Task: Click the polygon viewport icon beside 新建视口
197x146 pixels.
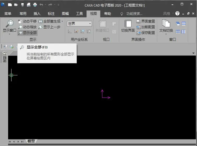Action: (x=114, y=24)
